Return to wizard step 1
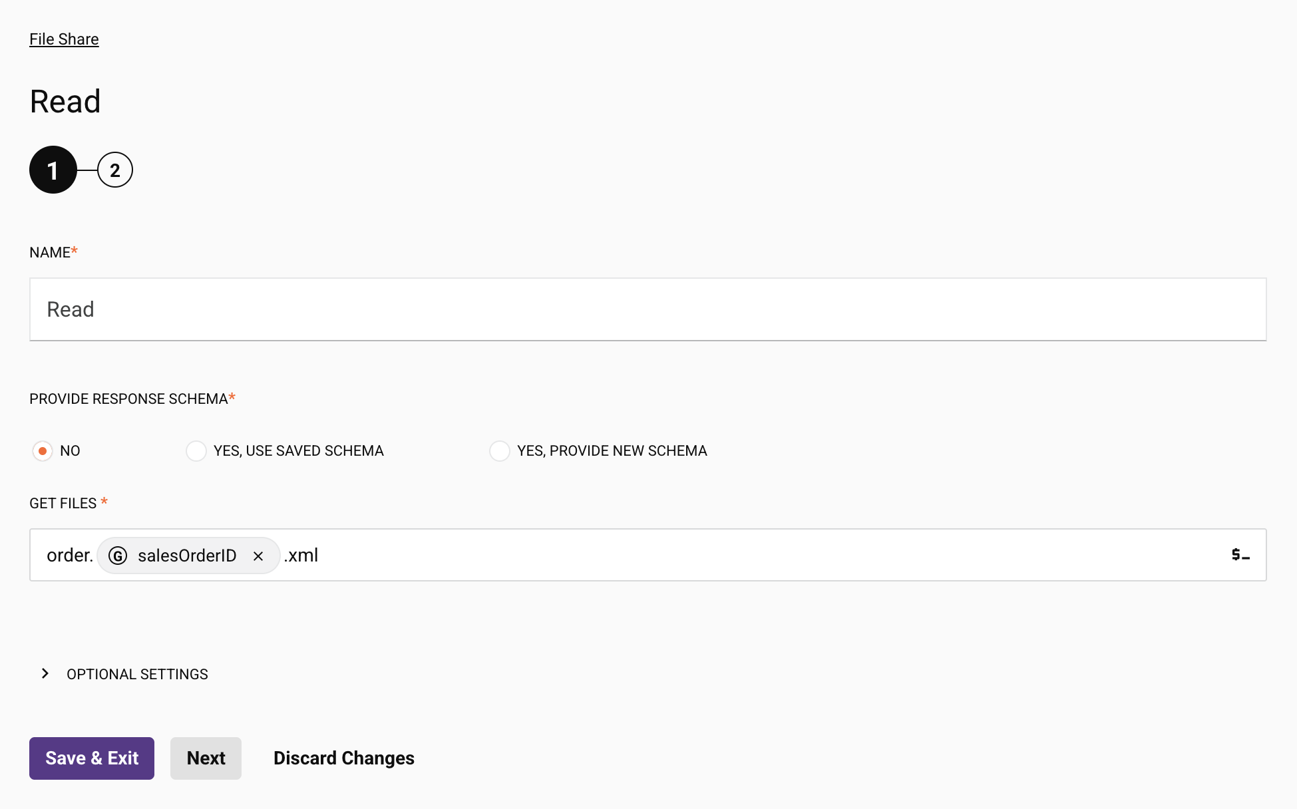Screen dimensions: 1297x809 click(x=53, y=170)
